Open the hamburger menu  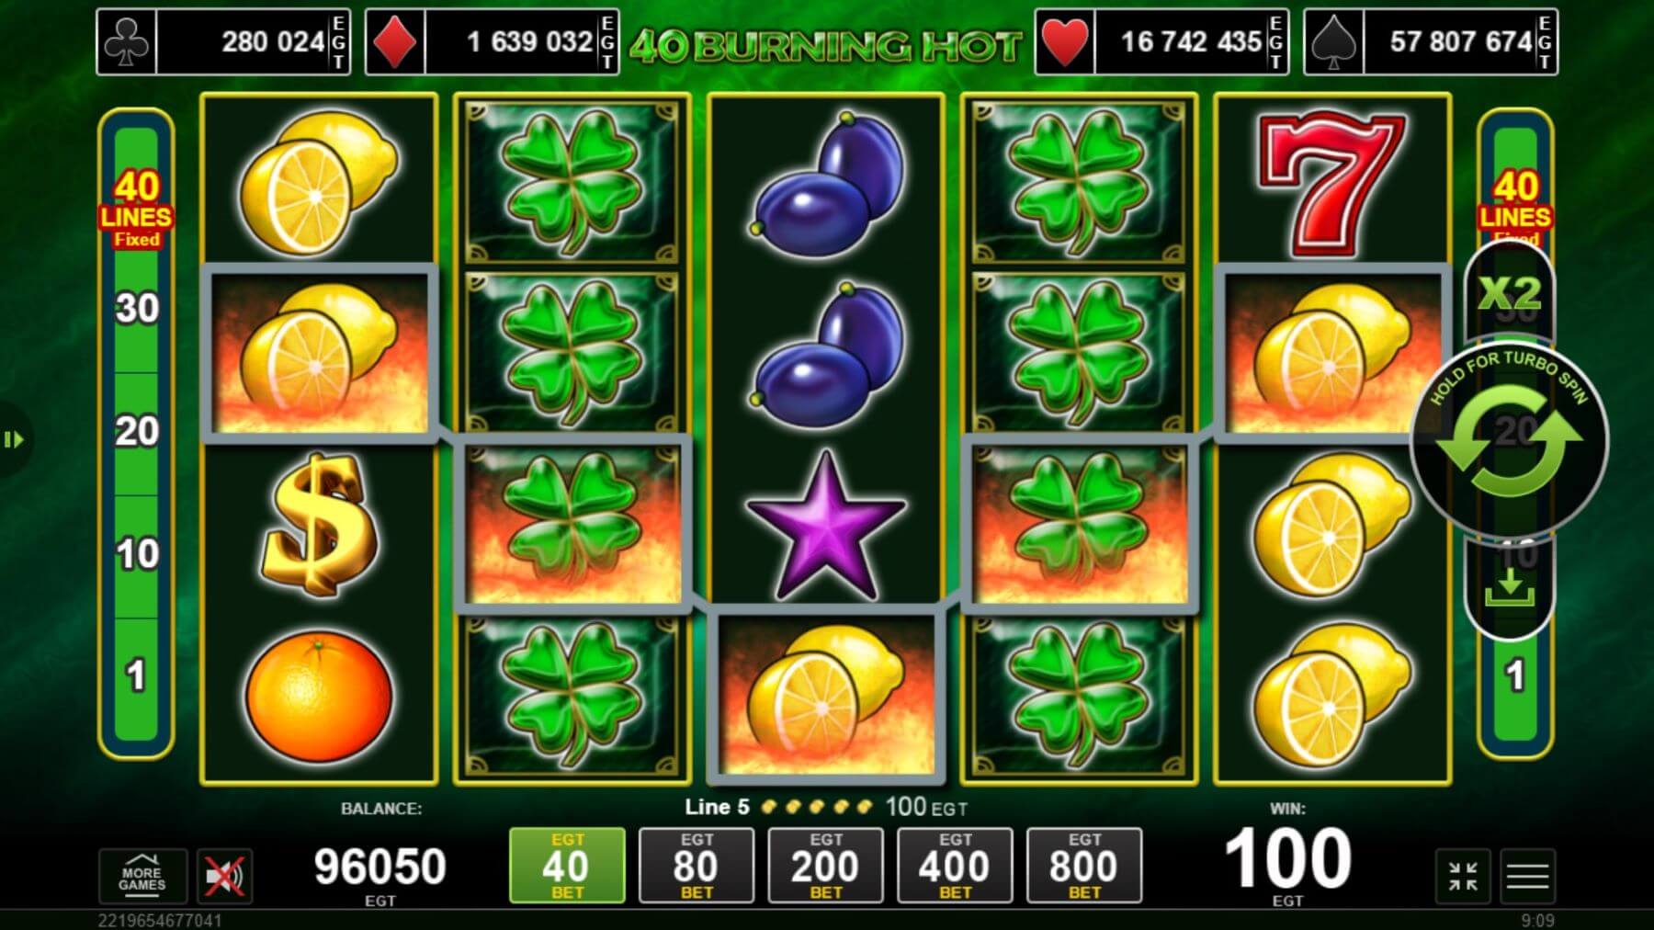pos(1528,876)
